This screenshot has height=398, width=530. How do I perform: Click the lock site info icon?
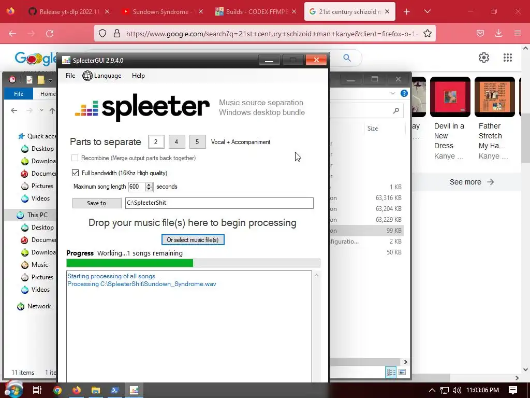point(116,34)
